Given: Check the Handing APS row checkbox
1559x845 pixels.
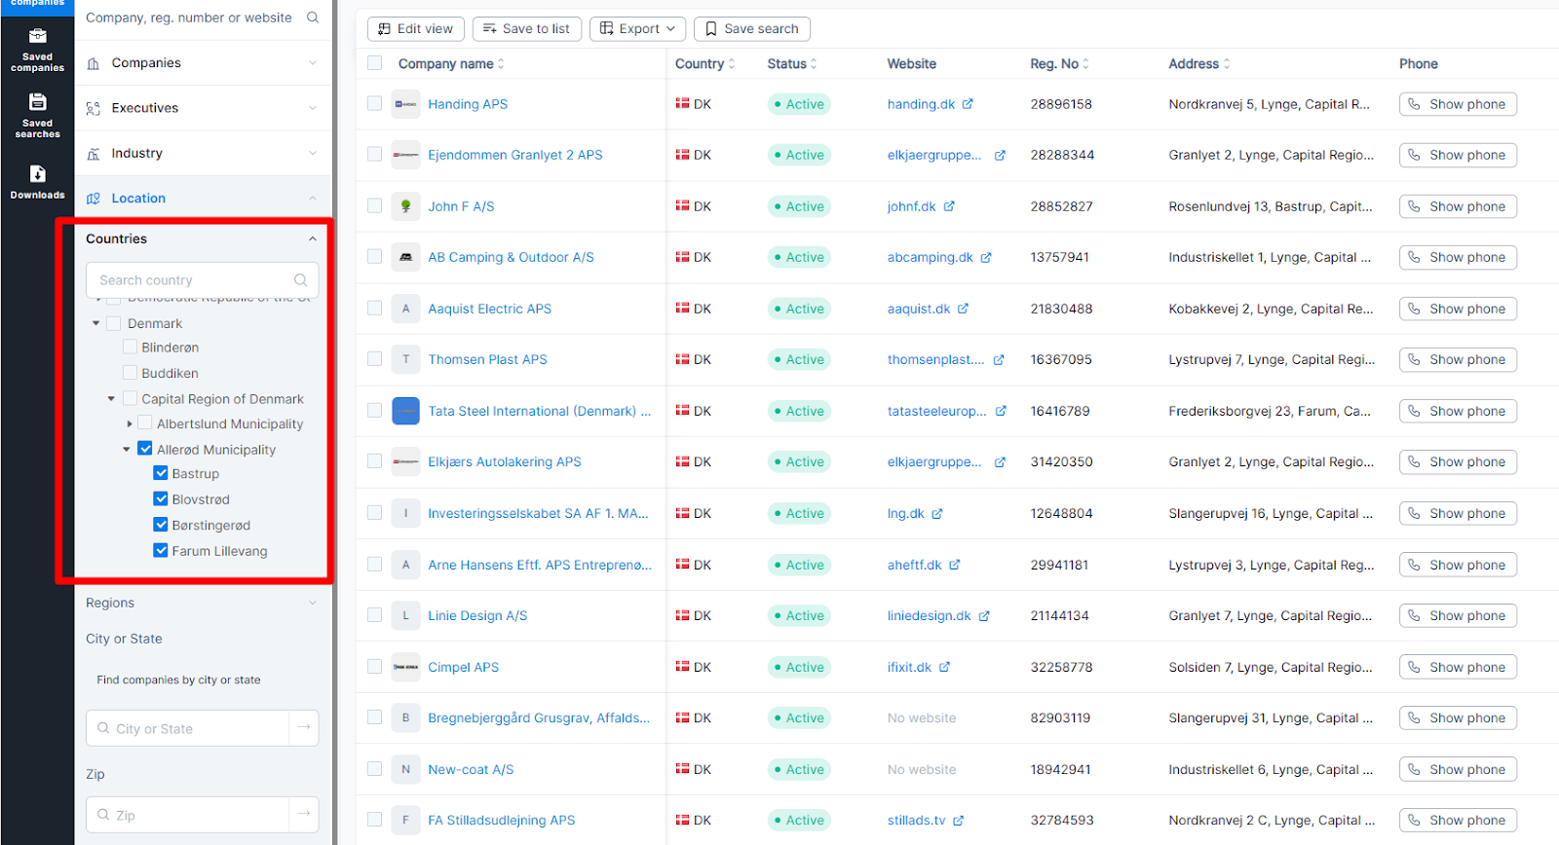Looking at the screenshot, I should pos(374,103).
